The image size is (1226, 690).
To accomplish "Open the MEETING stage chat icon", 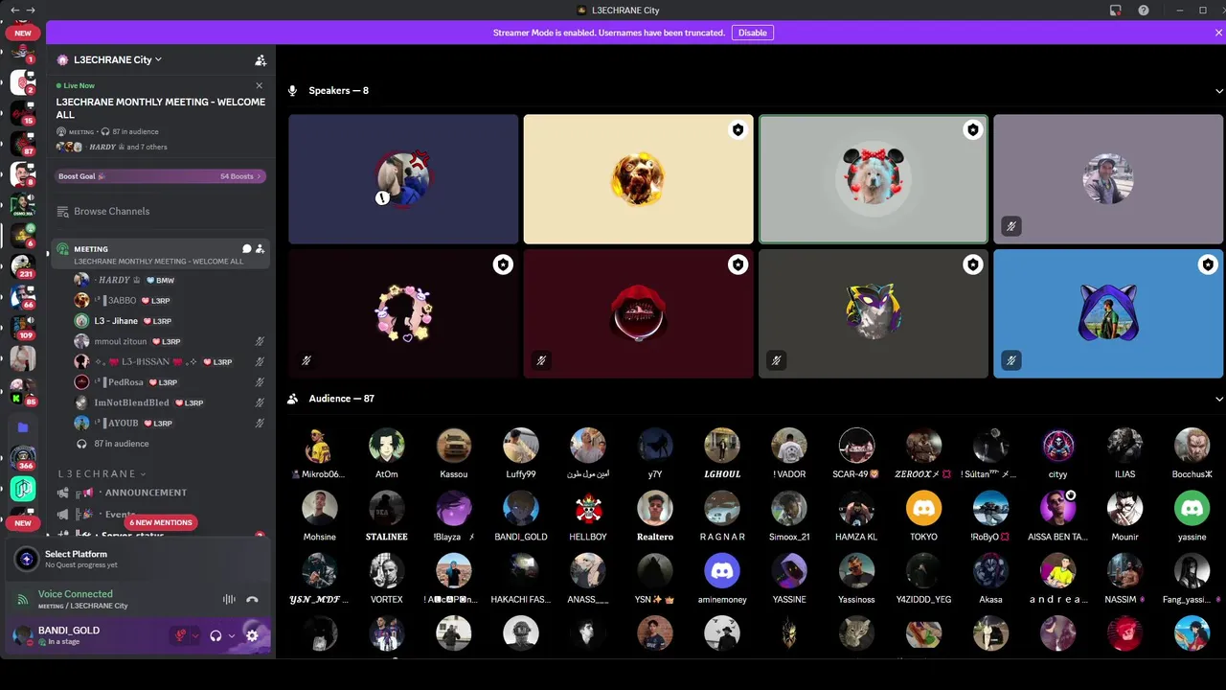I will [246, 249].
